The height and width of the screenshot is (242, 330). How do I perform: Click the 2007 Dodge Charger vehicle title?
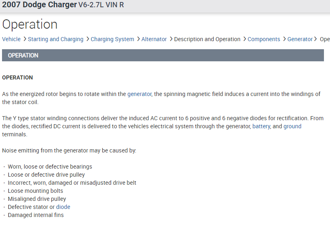[40, 5]
